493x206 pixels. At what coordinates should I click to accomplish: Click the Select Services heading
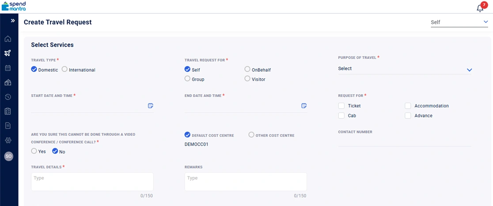tap(52, 45)
